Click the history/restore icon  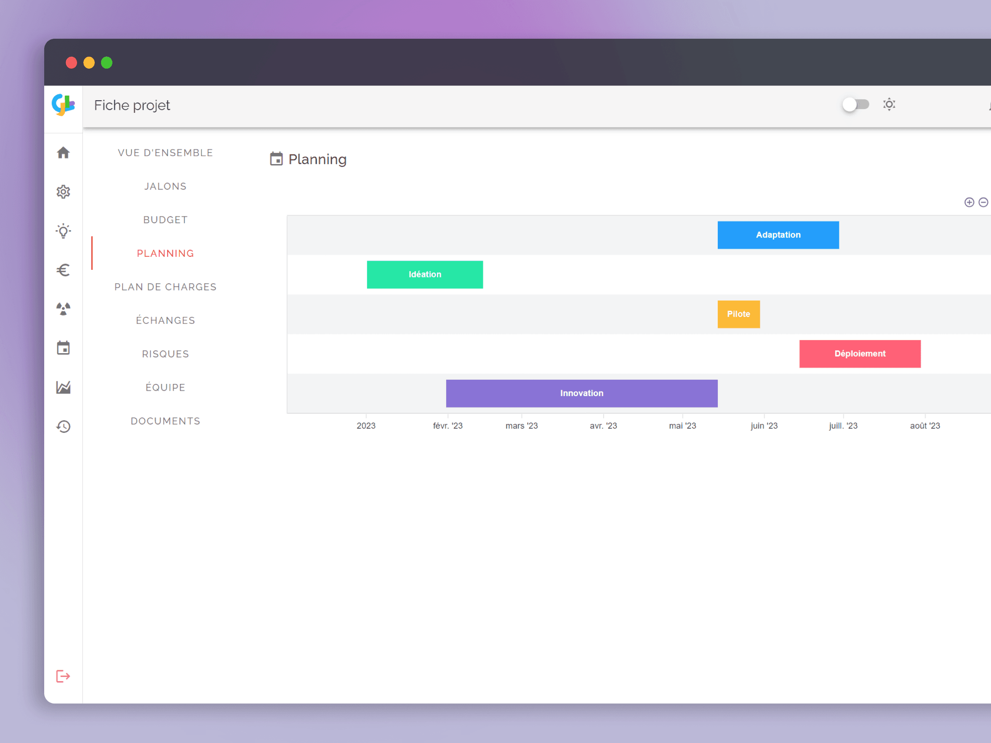coord(65,426)
